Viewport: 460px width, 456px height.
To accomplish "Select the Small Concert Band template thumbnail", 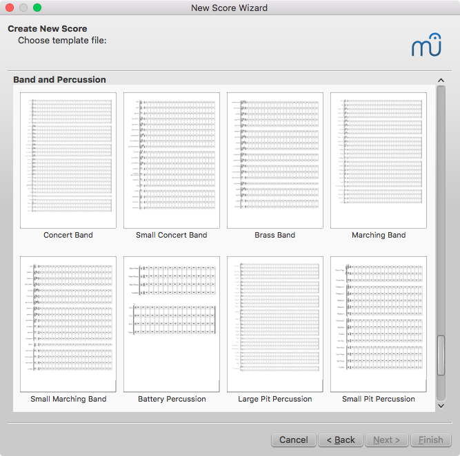I will (172, 160).
